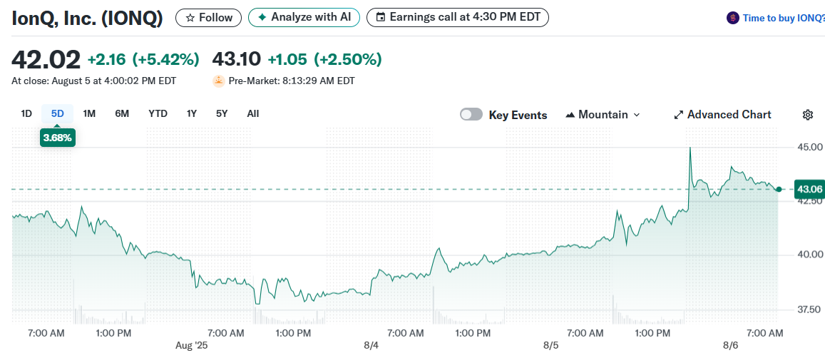The width and height of the screenshot is (825, 353).
Task: Show the 1Y chart range
Action: click(192, 113)
